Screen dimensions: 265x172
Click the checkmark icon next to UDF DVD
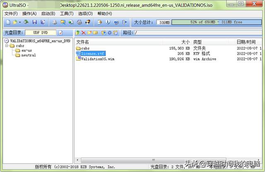coord(61,33)
